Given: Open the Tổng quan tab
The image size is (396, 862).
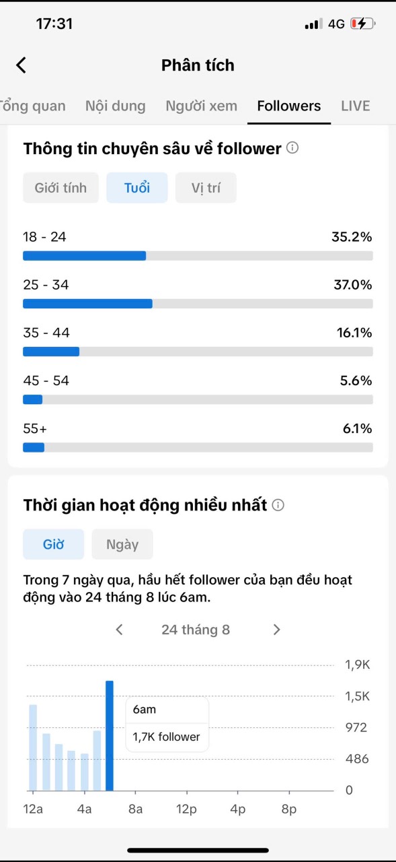Looking at the screenshot, I should tap(32, 106).
